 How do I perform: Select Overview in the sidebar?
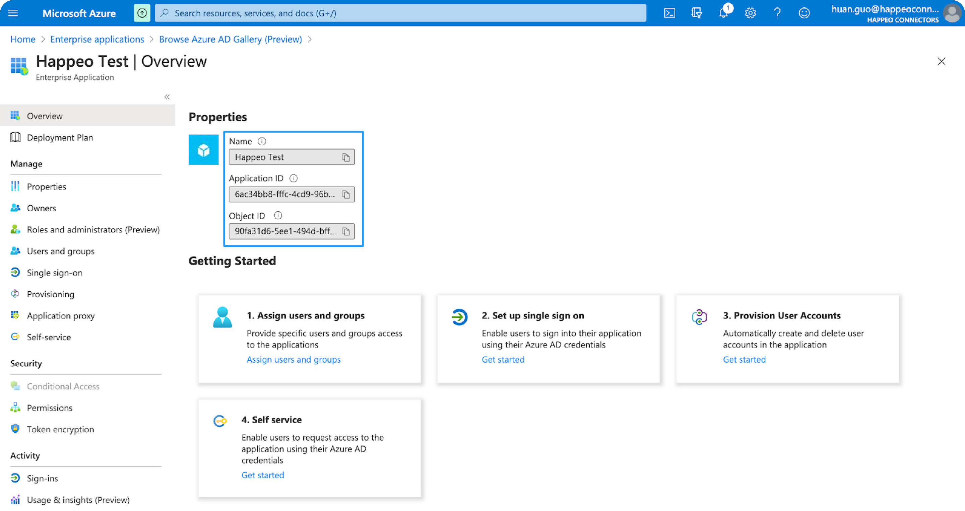[x=87, y=116]
